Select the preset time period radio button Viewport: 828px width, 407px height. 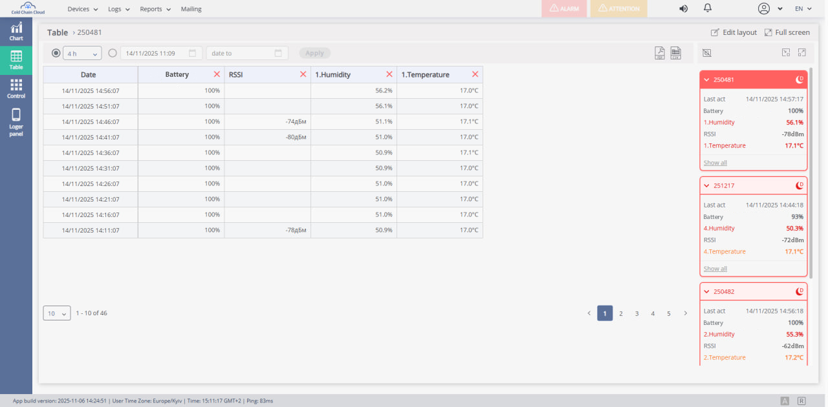(x=56, y=53)
